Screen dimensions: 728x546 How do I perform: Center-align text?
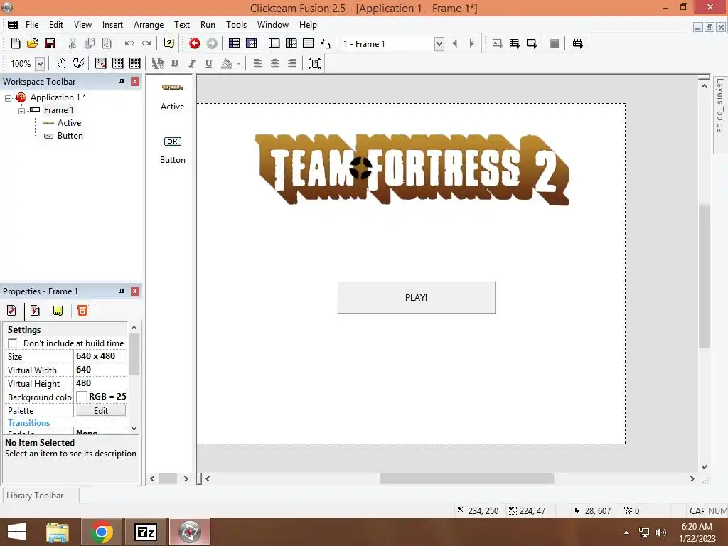click(x=275, y=63)
